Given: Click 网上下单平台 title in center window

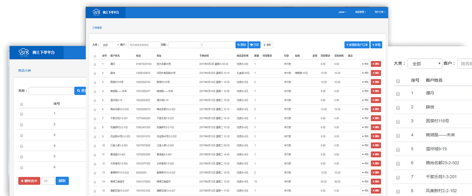Looking at the screenshot, I should tap(111, 12).
